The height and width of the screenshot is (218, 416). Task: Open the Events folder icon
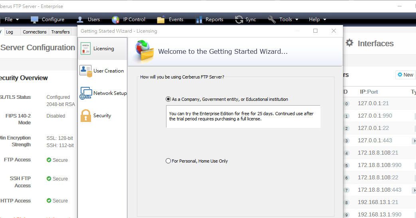[x=161, y=20]
